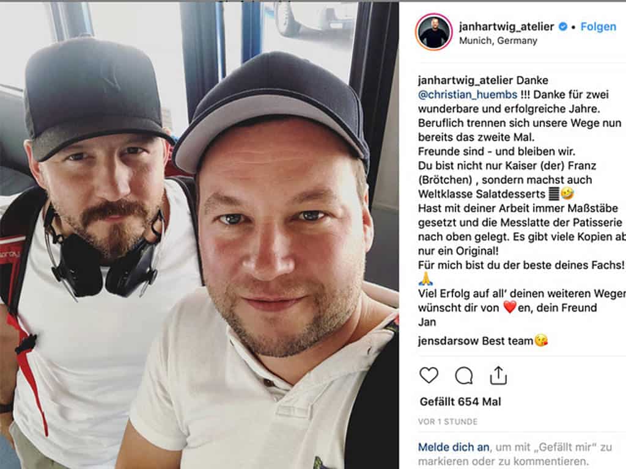Click the praying hands emoji
This screenshot has width=626, height=469.
pyautogui.click(x=426, y=278)
